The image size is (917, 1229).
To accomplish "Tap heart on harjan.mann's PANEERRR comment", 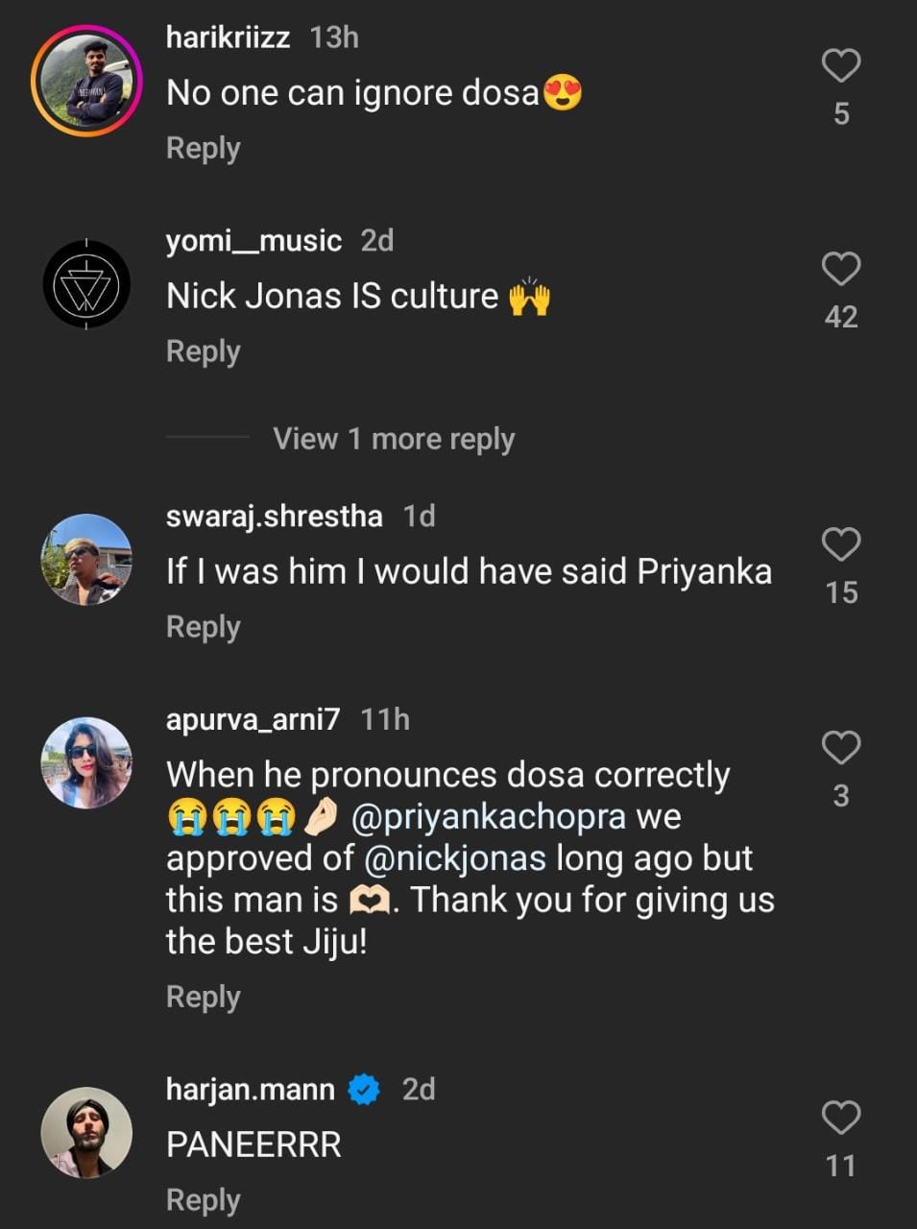I will (x=841, y=1118).
